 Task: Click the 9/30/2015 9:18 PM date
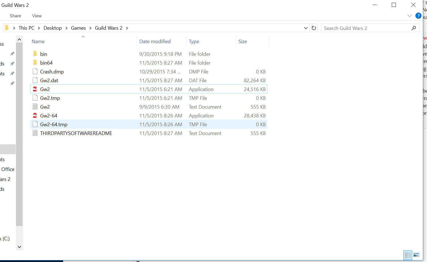161,54
